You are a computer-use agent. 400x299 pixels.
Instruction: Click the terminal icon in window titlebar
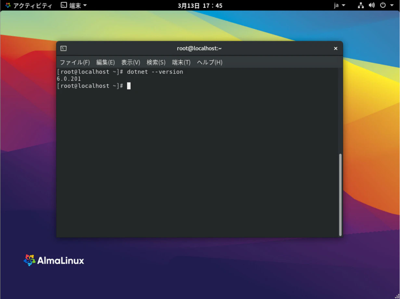[x=64, y=48]
